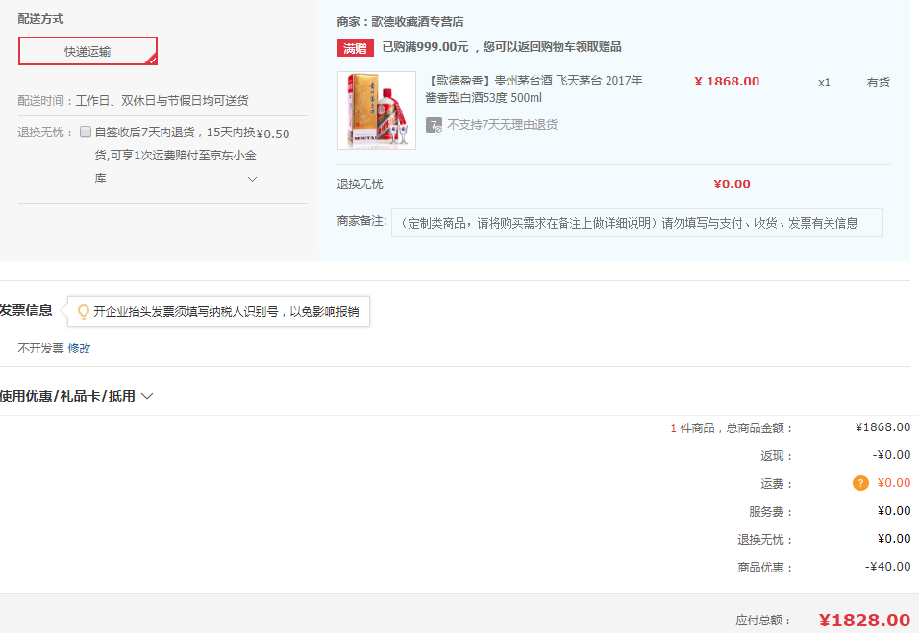Click the orange question mark beside 运费

pyautogui.click(x=860, y=483)
